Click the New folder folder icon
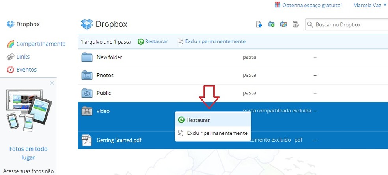Image resolution: width=388 pixels, height=175 pixels. [x=87, y=57]
